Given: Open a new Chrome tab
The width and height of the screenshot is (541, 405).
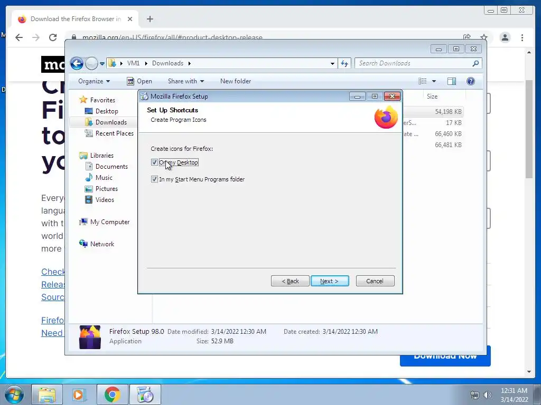Looking at the screenshot, I should pyautogui.click(x=150, y=19).
